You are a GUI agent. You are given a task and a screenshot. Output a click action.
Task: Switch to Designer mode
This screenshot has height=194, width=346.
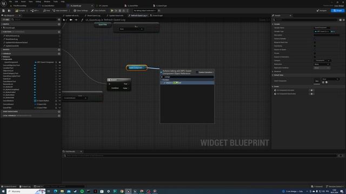[322, 11]
